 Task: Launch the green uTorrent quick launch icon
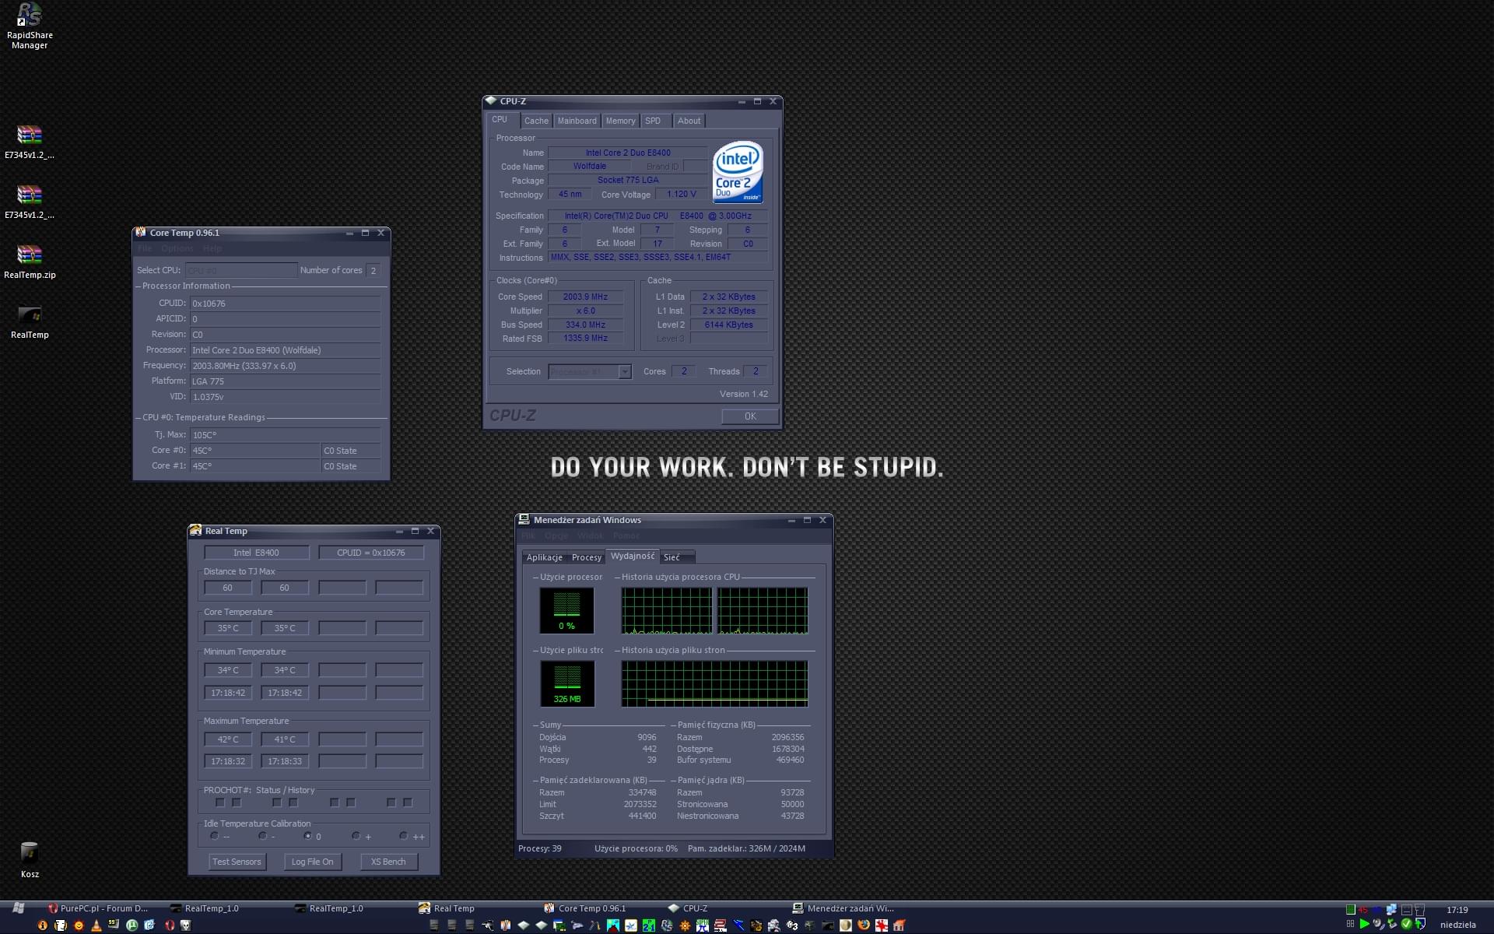click(132, 925)
